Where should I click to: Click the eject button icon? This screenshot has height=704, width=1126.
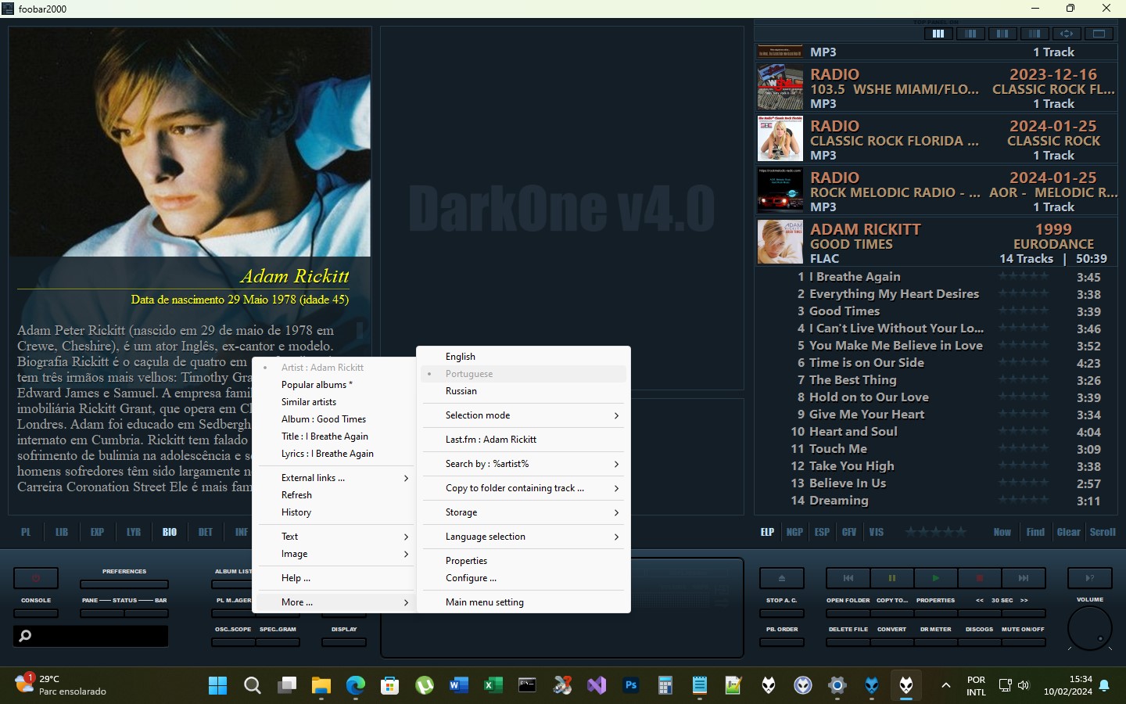click(781, 578)
